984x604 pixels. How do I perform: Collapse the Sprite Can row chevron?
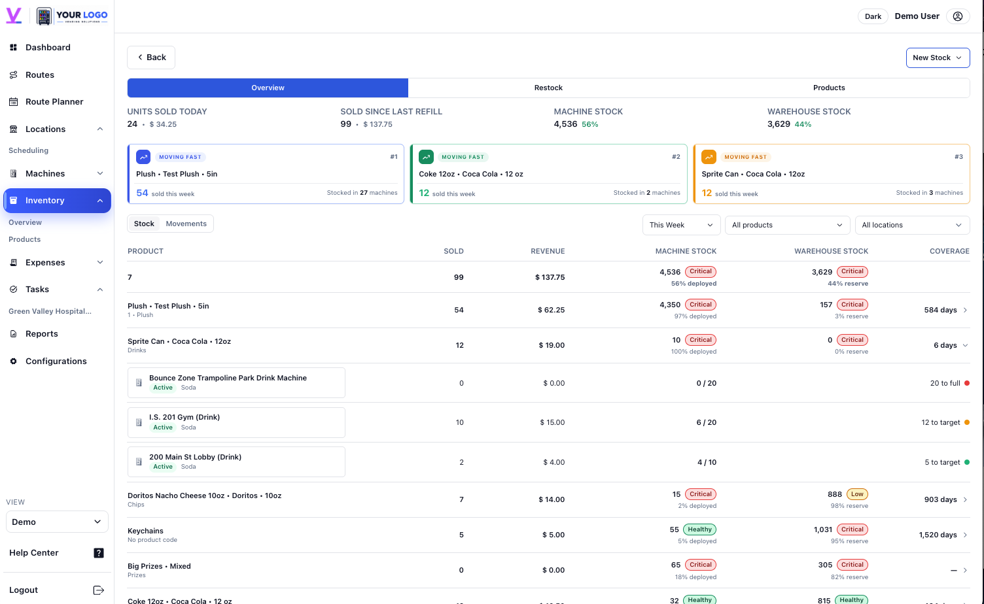click(x=965, y=345)
